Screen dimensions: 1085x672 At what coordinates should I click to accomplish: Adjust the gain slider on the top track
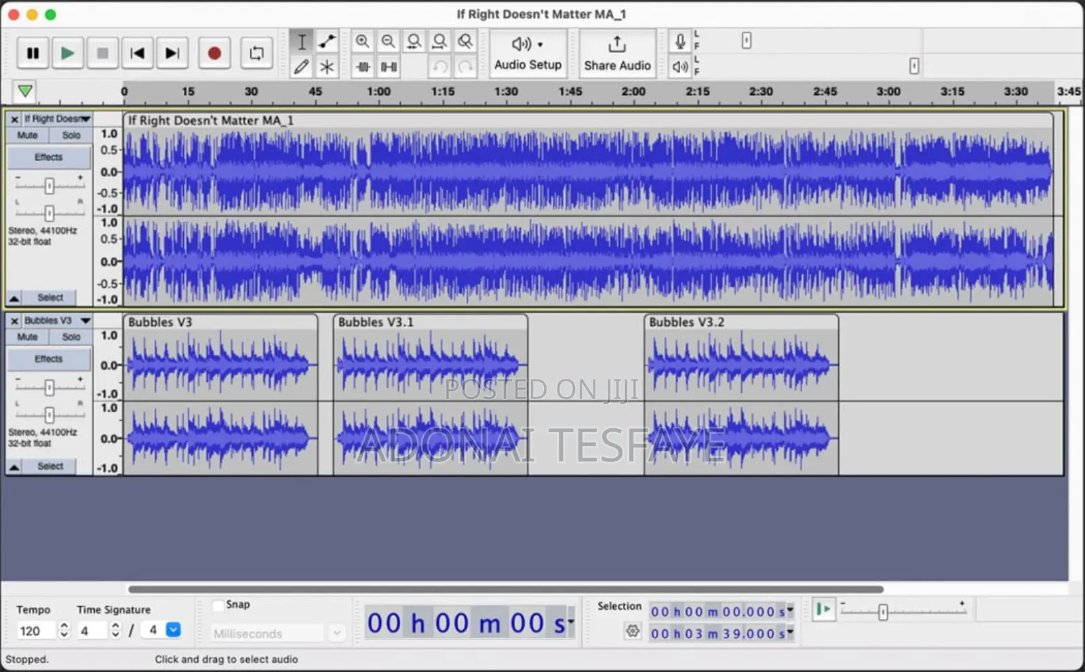(x=48, y=185)
